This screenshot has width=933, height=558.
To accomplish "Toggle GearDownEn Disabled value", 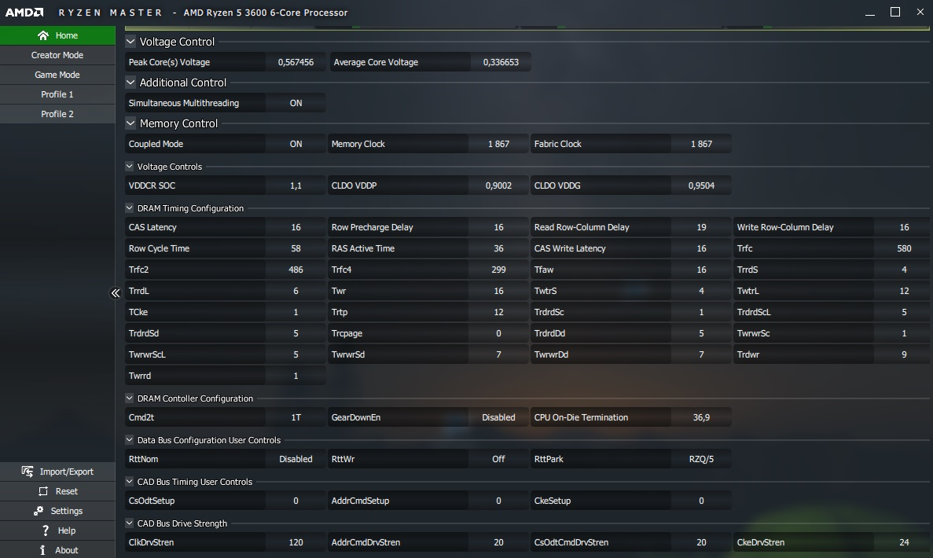I will [x=498, y=417].
